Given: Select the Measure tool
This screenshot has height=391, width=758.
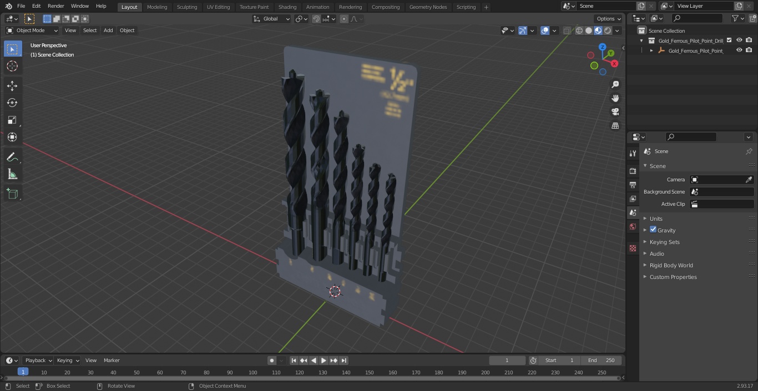Looking at the screenshot, I should pos(12,174).
